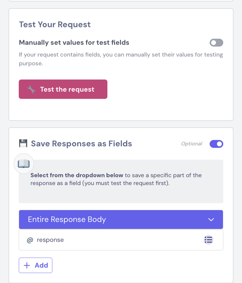Open the Entire Response Body dropdown
Image resolution: width=242 pixels, height=283 pixels.
(x=121, y=220)
